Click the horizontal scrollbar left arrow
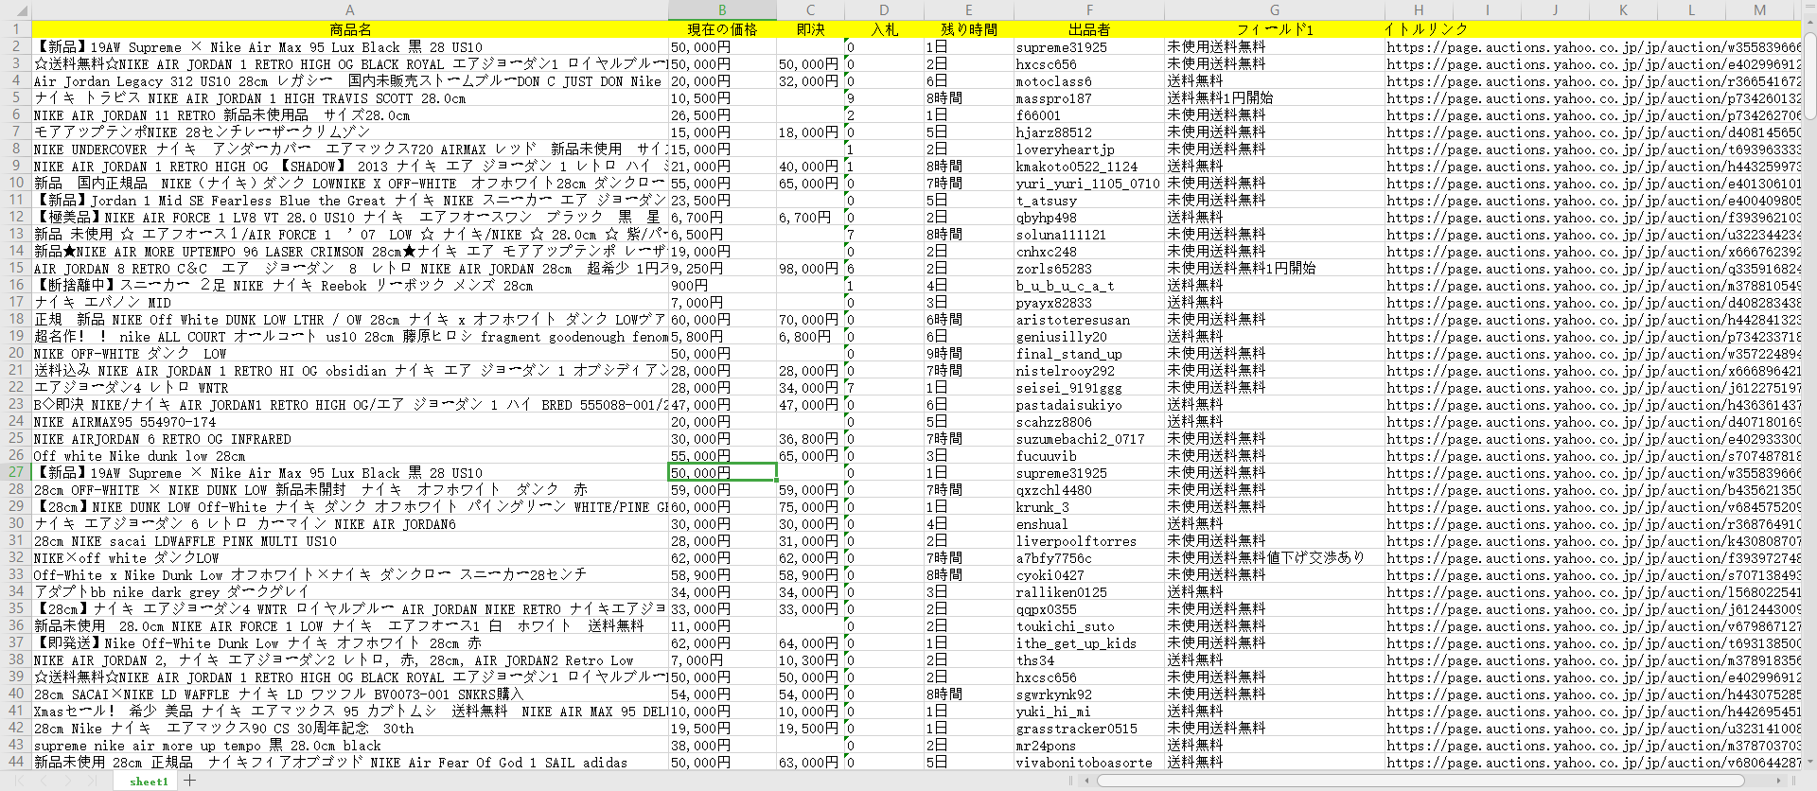The image size is (1817, 791). click(1087, 781)
